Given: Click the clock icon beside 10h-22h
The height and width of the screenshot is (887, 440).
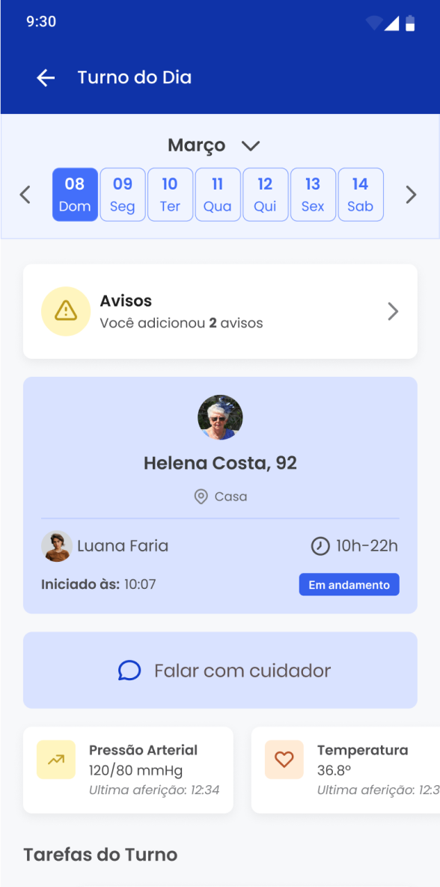Looking at the screenshot, I should (320, 546).
